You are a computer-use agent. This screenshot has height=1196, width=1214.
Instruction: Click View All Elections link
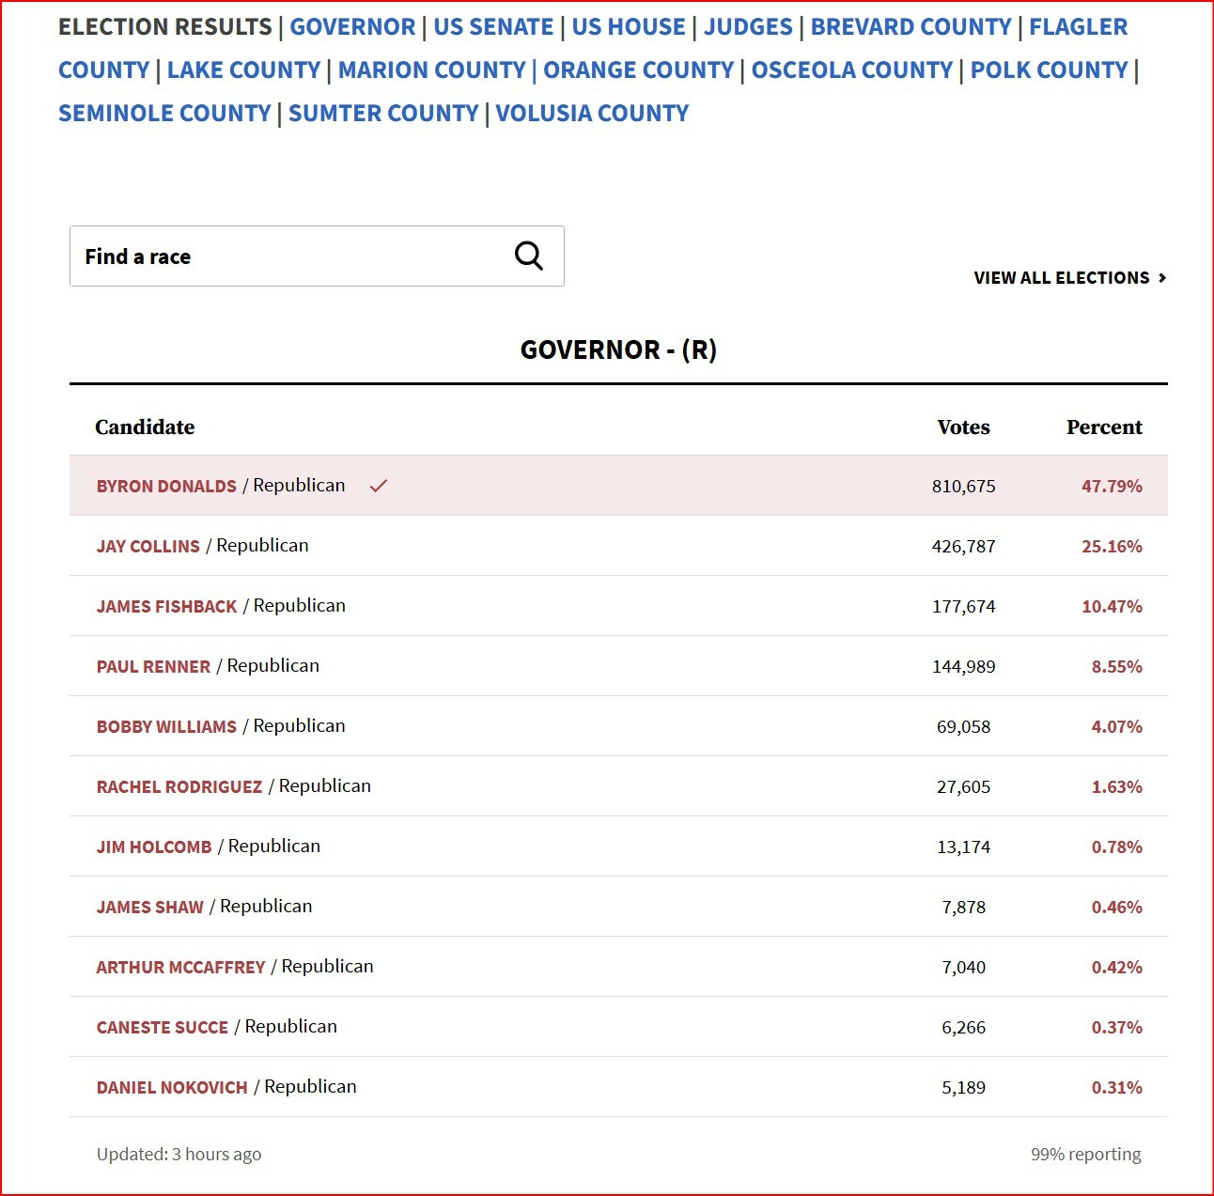(x=1062, y=277)
